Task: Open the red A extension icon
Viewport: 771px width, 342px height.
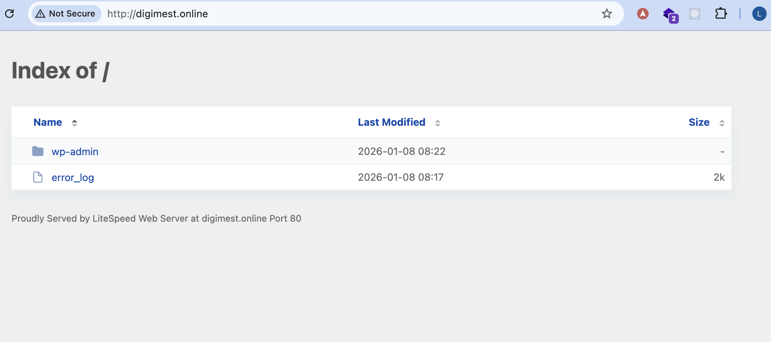Action: pyautogui.click(x=642, y=14)
